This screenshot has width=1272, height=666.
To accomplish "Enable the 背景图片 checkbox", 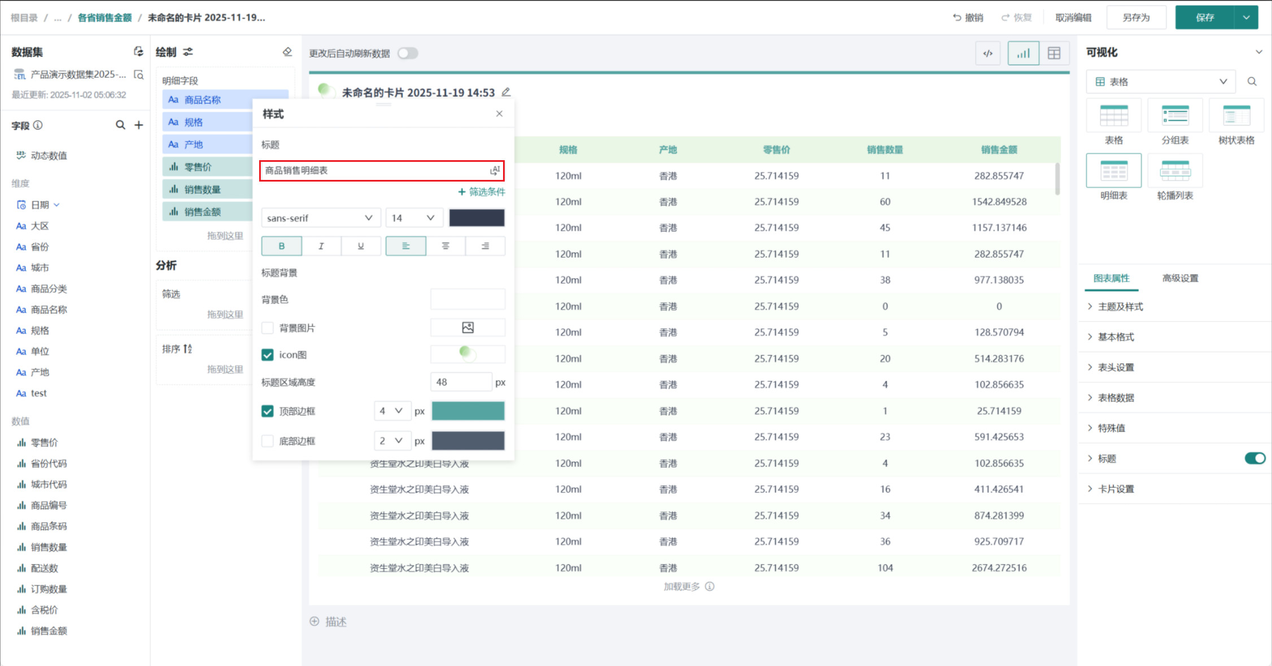I will tap(268, 328).
